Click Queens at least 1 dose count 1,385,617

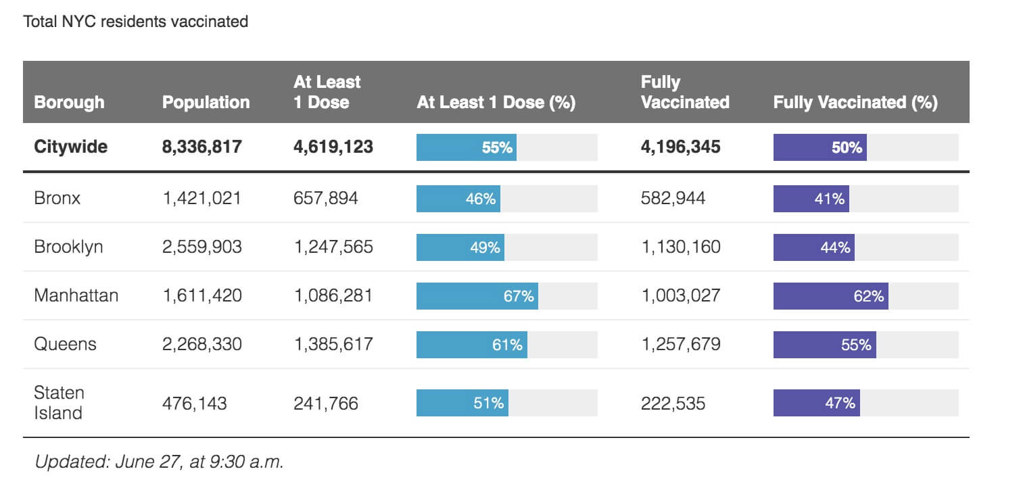point(333,344)
